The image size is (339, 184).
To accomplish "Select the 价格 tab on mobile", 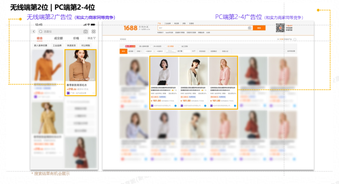I will coord(76,38).
